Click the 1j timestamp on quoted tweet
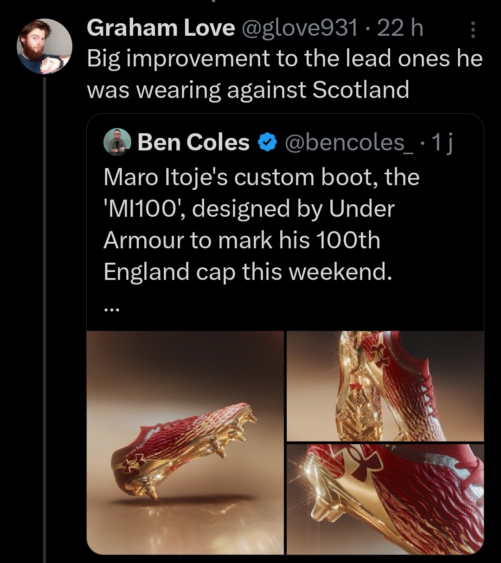The height and width of the screenshot is (563, 501). pos(443,143)
